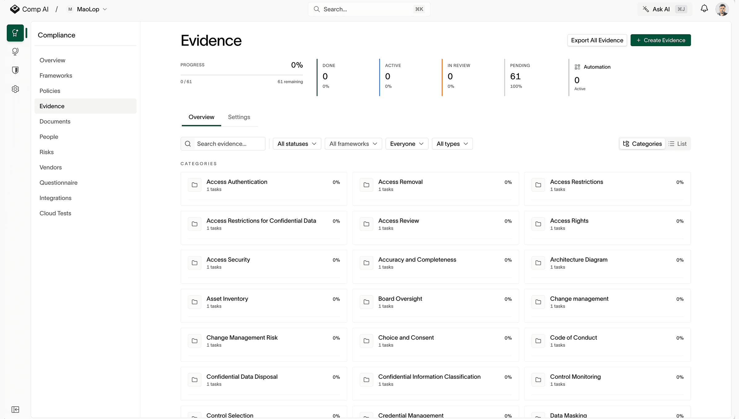
Task: Click Export All Evidence button
Action: [x=597, y=40]
